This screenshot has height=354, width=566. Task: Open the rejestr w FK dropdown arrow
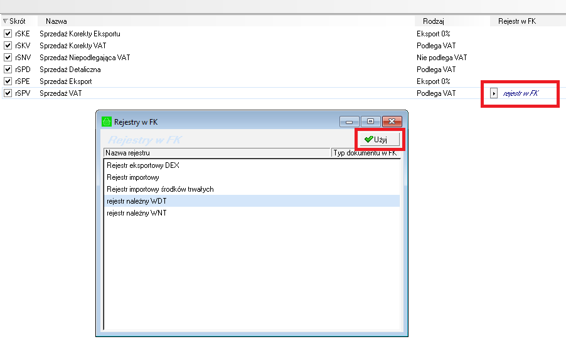(x=494, y=93)
